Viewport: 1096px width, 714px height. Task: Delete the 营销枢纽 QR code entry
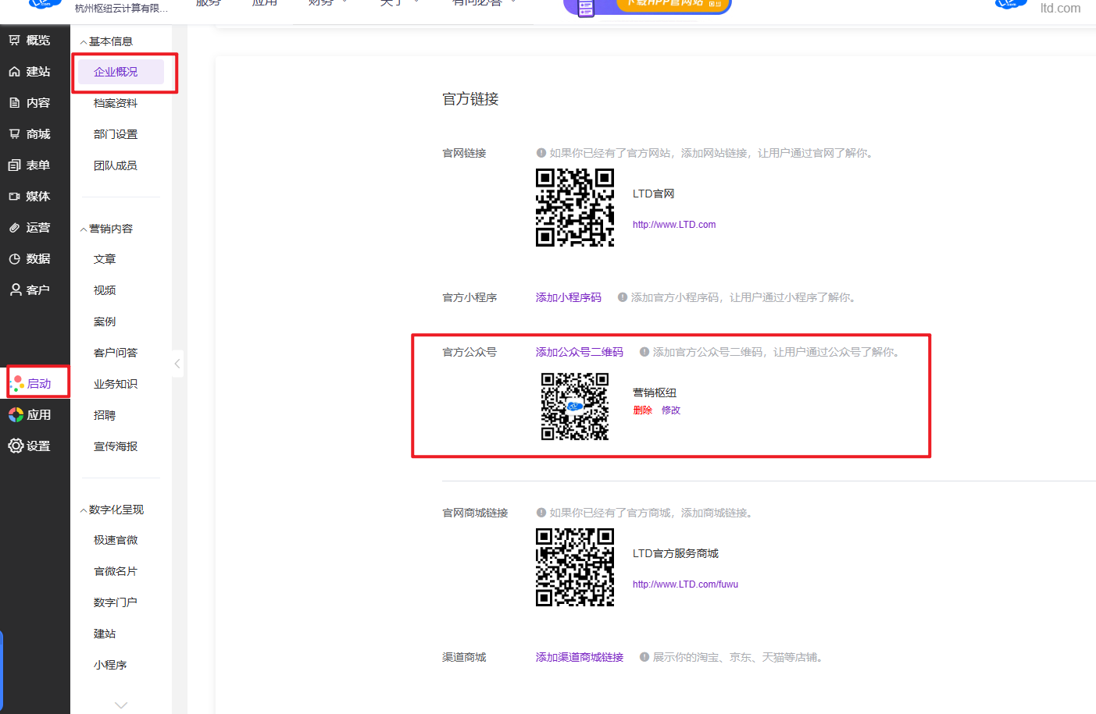tap(643, 410)
